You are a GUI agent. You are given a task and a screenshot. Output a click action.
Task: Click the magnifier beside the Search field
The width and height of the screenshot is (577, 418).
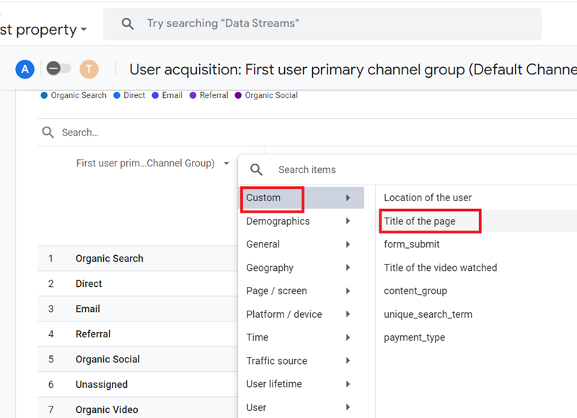click(x=48, y=132)
